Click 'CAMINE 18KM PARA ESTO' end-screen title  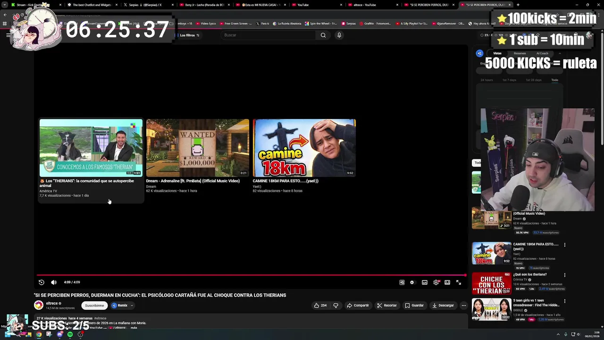pyautogui.click(x=285, y=181)
